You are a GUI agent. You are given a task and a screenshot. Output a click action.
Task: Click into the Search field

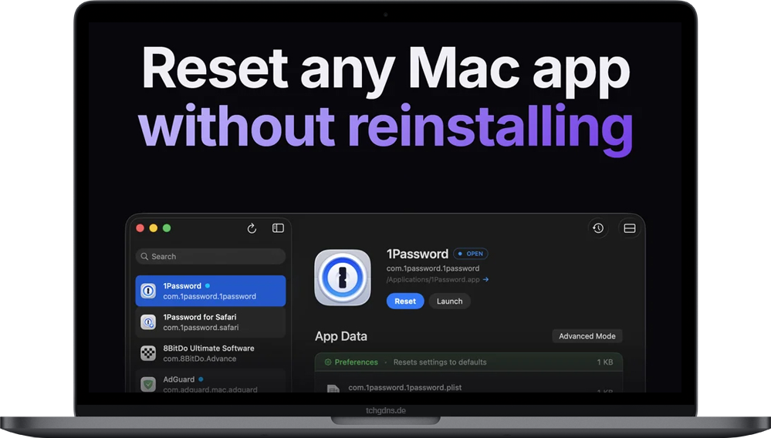(211, 256)
